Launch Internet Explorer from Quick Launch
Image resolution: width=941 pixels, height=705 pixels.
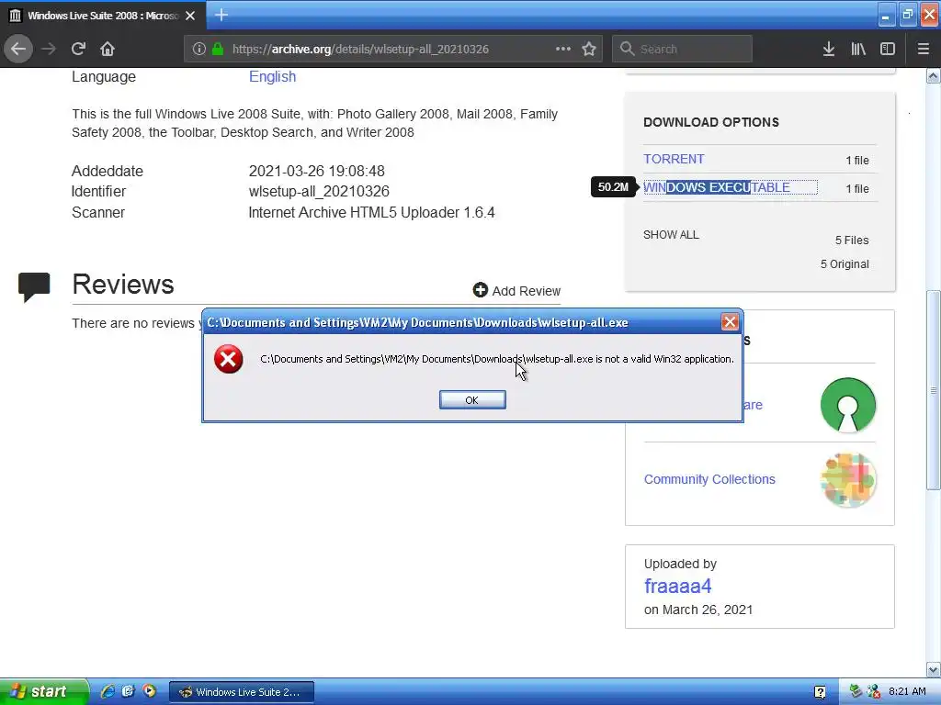click(108, 691)
